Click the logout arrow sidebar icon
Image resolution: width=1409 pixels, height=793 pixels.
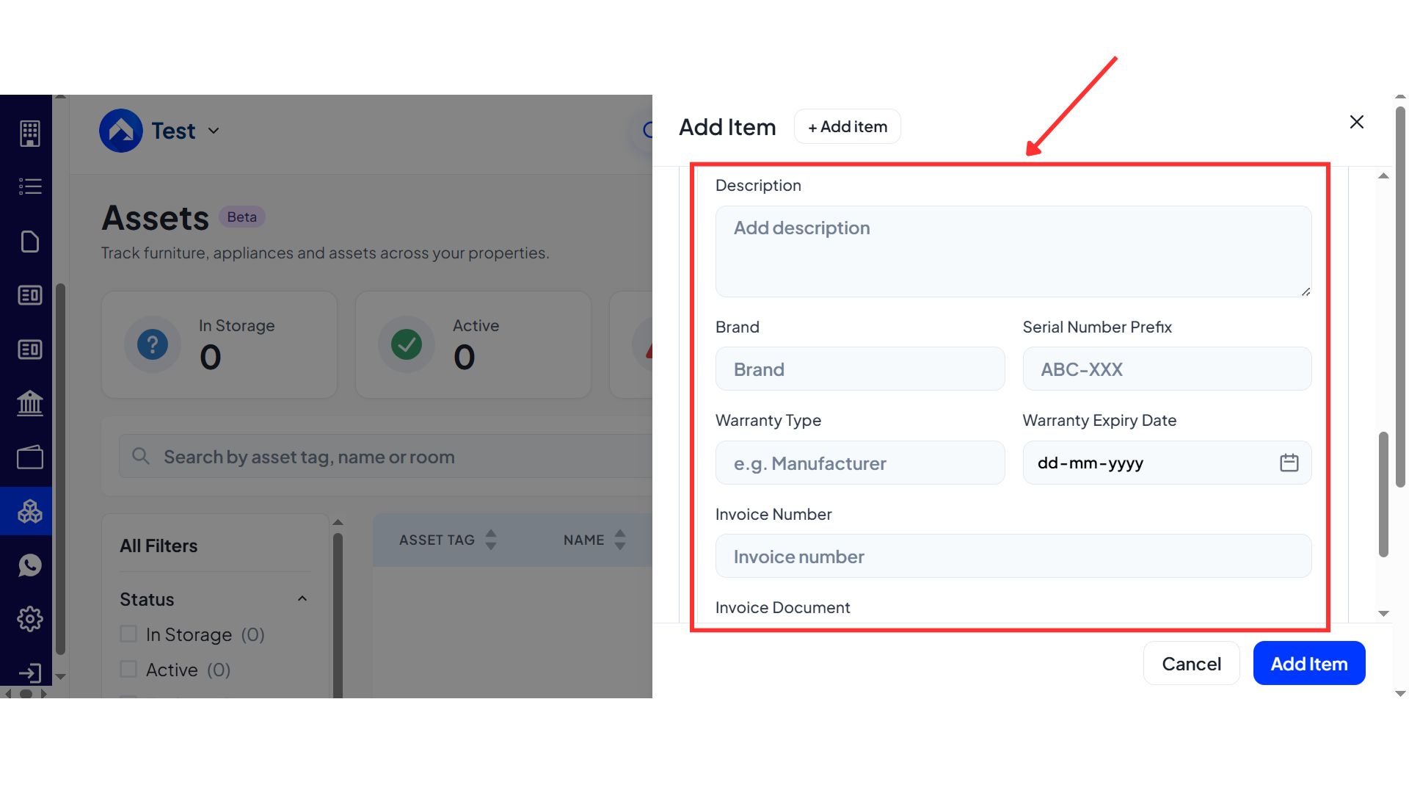pyautogui.click(x=29, y=673)
